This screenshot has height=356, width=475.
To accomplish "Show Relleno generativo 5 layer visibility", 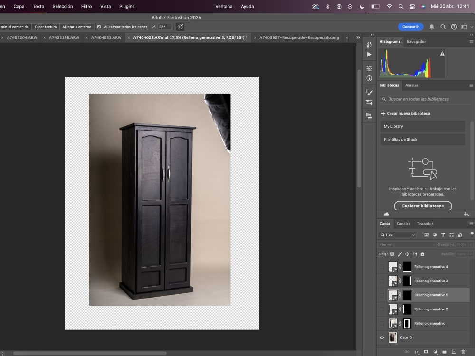I will pos(382,295).
